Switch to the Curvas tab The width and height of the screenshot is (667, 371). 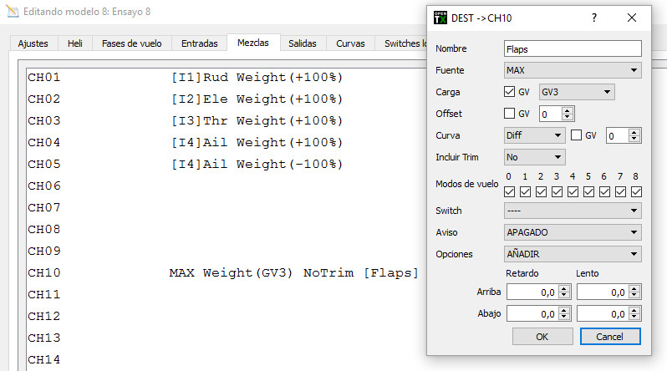pyautogui.click(x=350, y=43)
